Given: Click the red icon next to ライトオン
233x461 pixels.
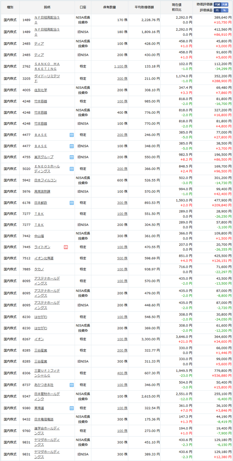Looking at the screenshot, I should pyautogui.click(x=66, y=247).
